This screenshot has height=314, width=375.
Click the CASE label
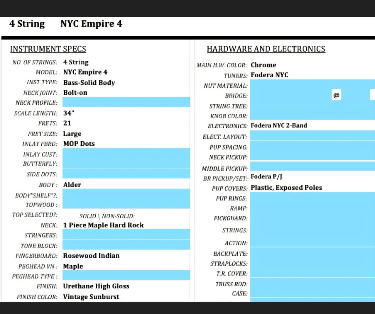pos(240,293)
